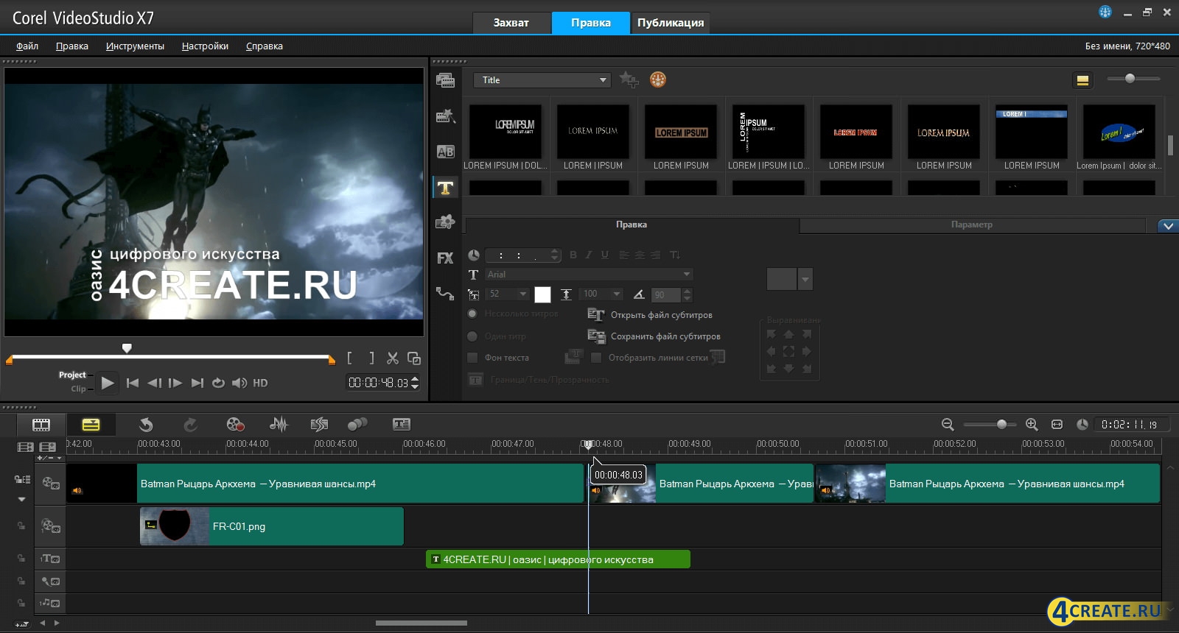Screen dimensions: 1179x633
Task: Zoom out the timeline
Action: [948, 425]
